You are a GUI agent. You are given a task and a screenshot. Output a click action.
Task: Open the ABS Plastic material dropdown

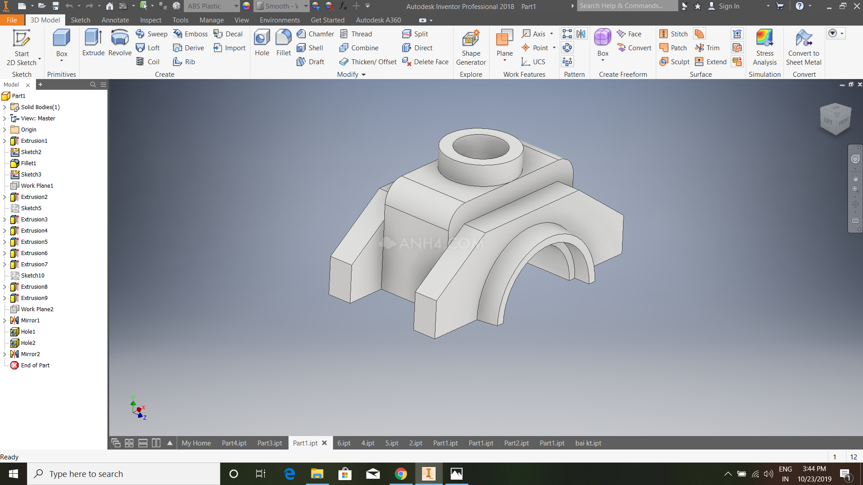[x=236, y=6]
